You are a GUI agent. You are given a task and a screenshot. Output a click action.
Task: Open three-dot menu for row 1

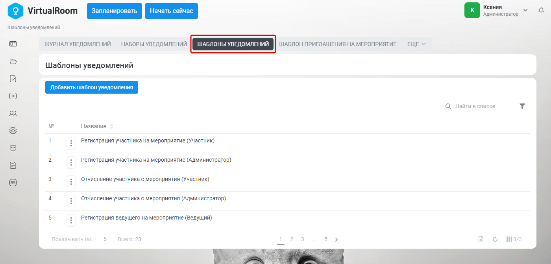point(71,143)
